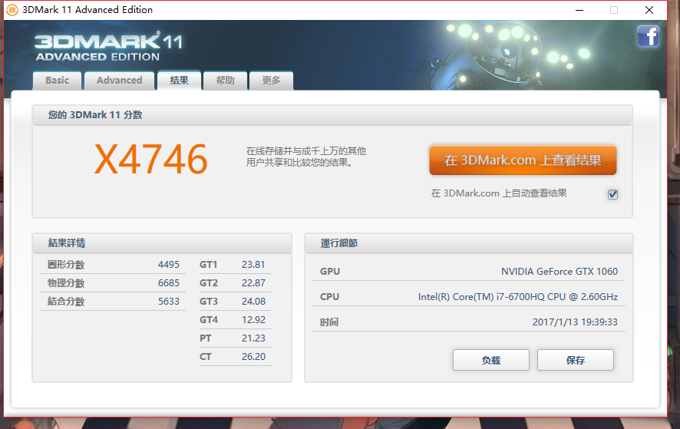
Task: Click the 物理分数 label
Action: (x=66, y=283)
